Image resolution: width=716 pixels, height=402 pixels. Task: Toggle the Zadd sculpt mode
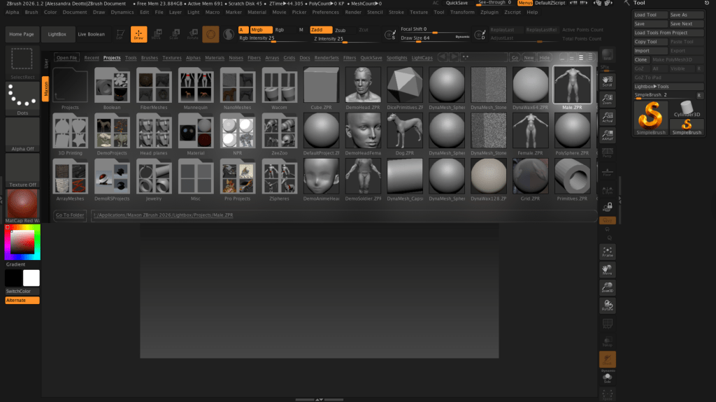coord(320,30)
